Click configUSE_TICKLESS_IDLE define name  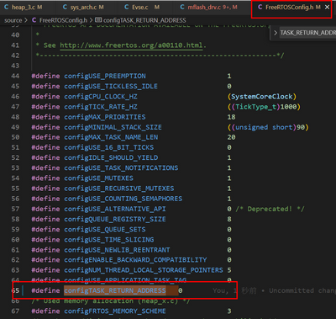point(111,86)
